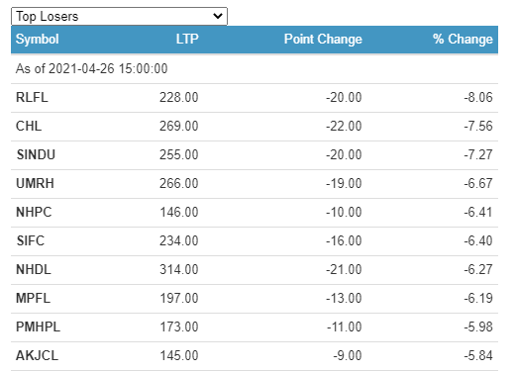This screenshot has height=373, width=516.
Task: Click the LTP column header
Action: 187,39
